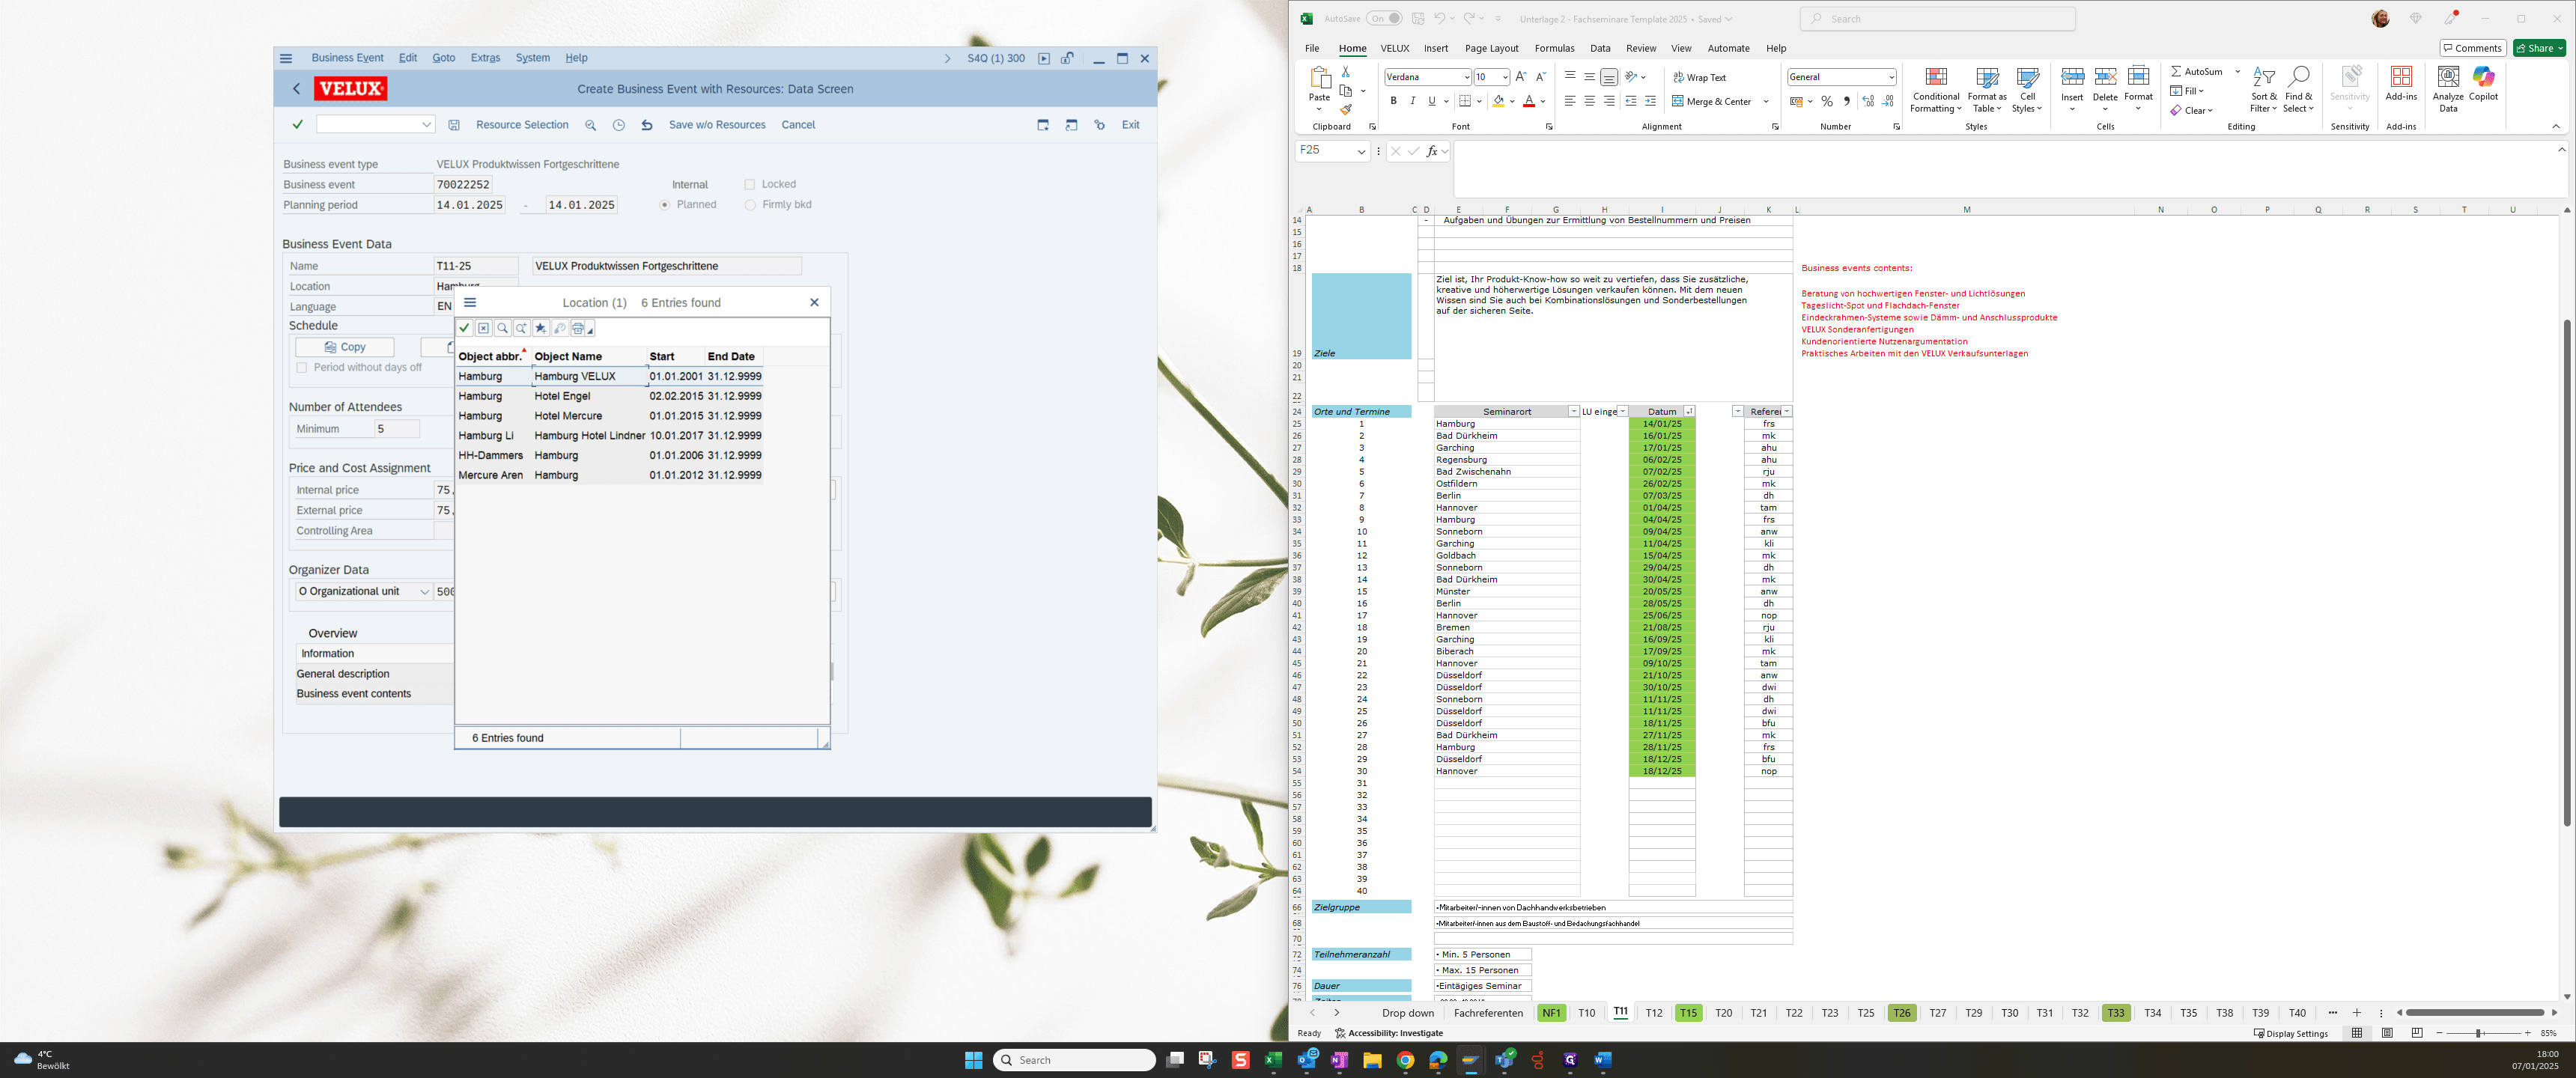Open the Excel Comments pane
The height and width of the screenshot is (1078, 2576).
(2472, 48)
